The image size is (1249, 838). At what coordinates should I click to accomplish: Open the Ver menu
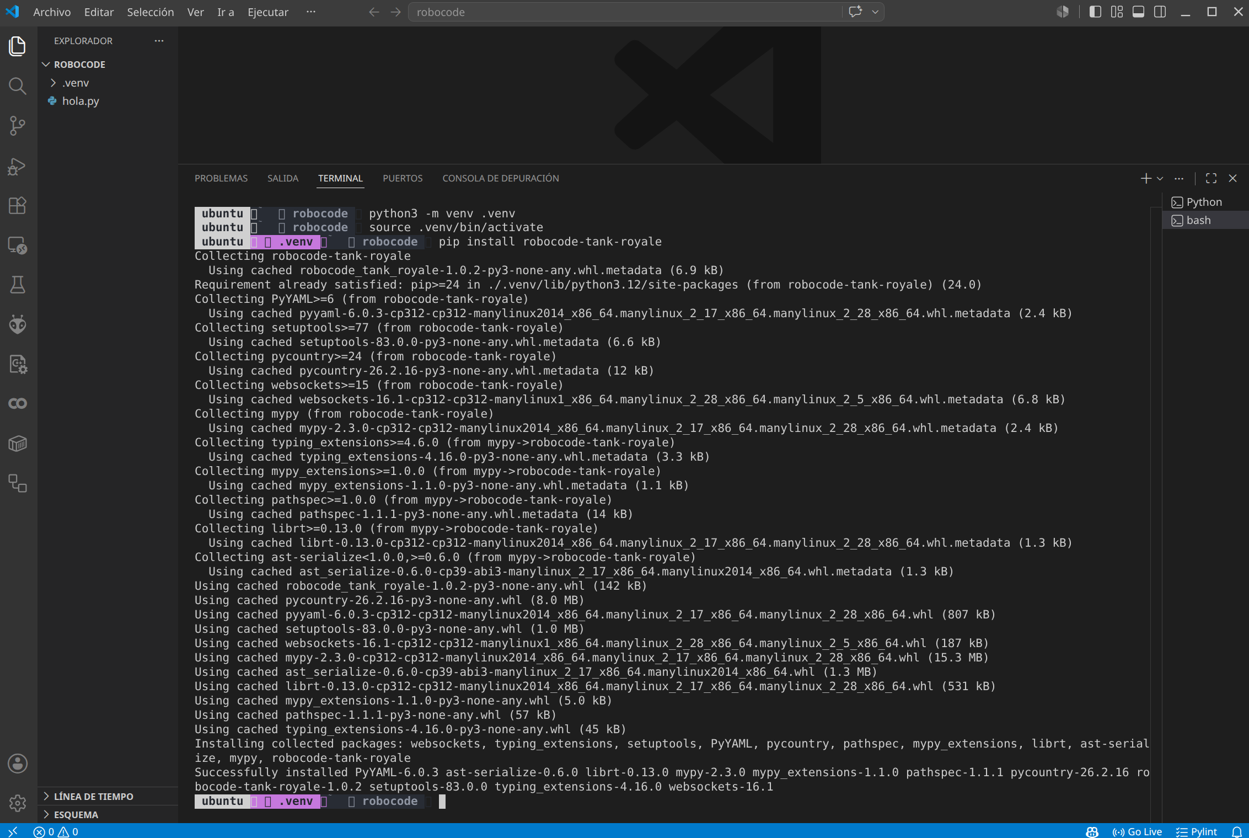pos(195,12)
